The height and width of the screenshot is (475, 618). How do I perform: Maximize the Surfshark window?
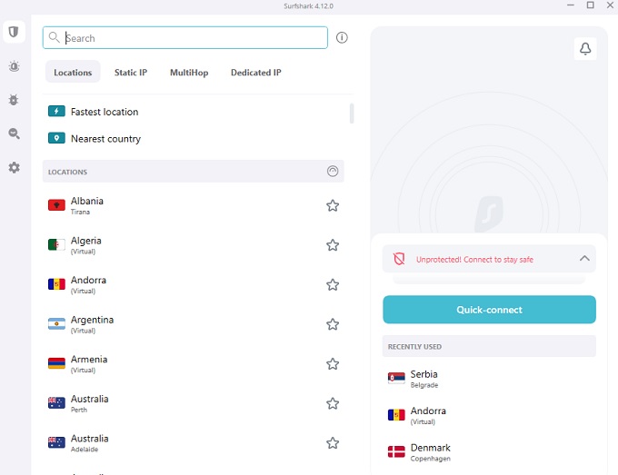tap(590, 5)
